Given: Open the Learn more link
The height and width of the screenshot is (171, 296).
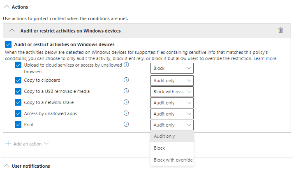Looking at the screenshot, I should coord(265,59).
